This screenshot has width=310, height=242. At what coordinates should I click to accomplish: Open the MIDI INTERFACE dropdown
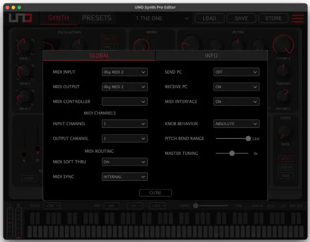click(237, 101)
